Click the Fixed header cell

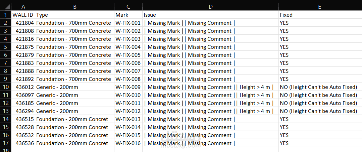click(x=320, y=15)
